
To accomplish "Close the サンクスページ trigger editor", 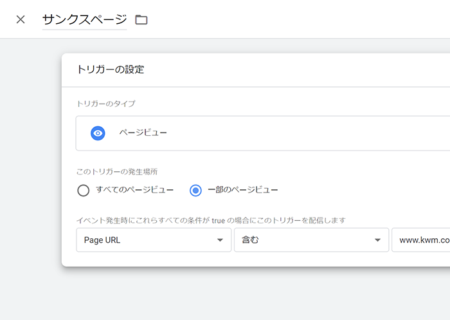I will pos(21,19).
